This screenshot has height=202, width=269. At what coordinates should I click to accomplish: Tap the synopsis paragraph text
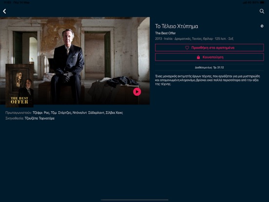click(208, 80)
